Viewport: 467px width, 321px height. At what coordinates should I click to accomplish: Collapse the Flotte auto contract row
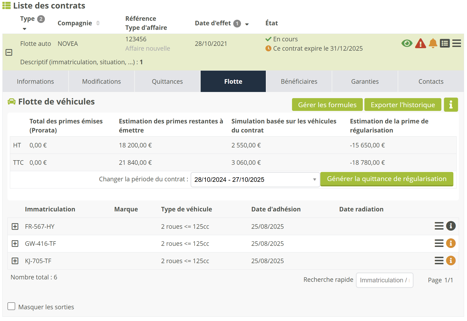(x=9, y=53)
